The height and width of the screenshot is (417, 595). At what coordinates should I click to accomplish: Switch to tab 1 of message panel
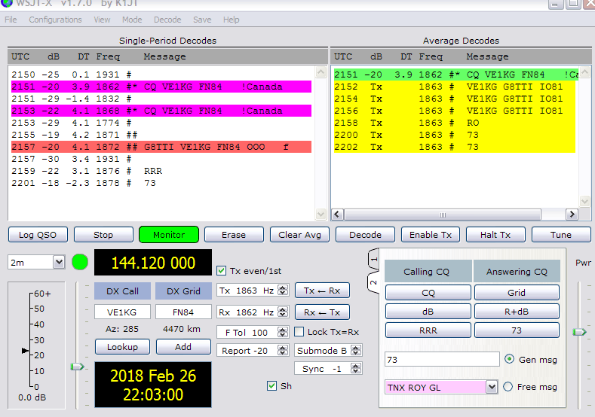point(374,260)
